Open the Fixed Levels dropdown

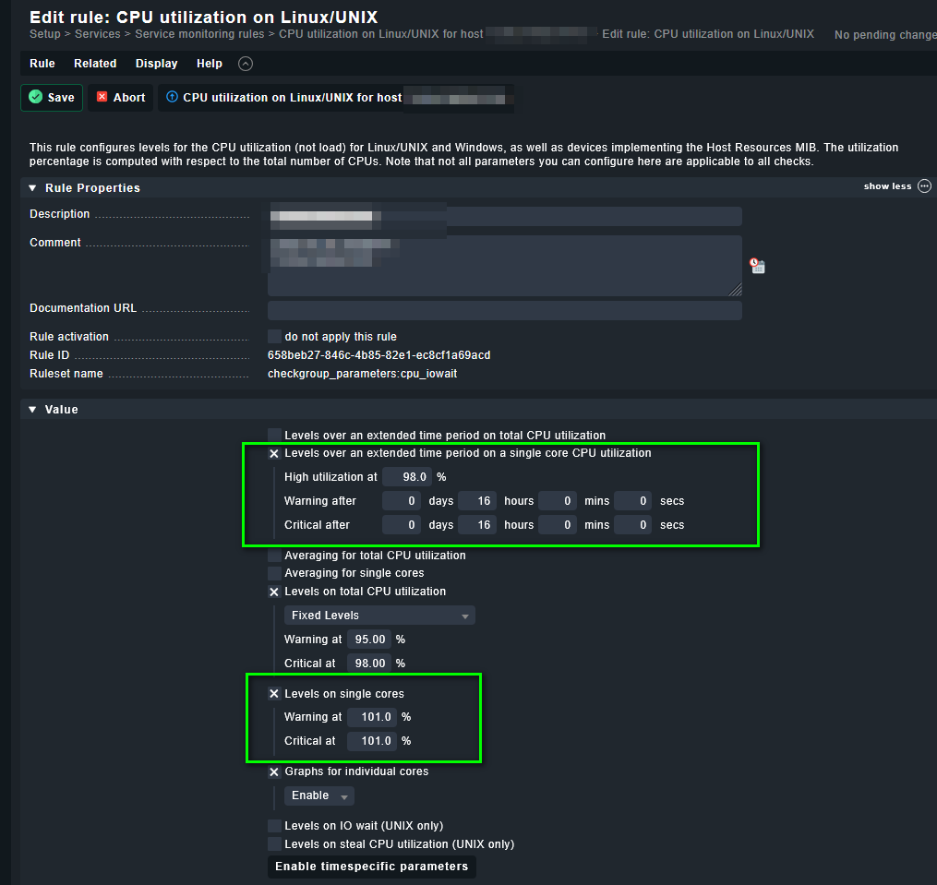point(379,616)
